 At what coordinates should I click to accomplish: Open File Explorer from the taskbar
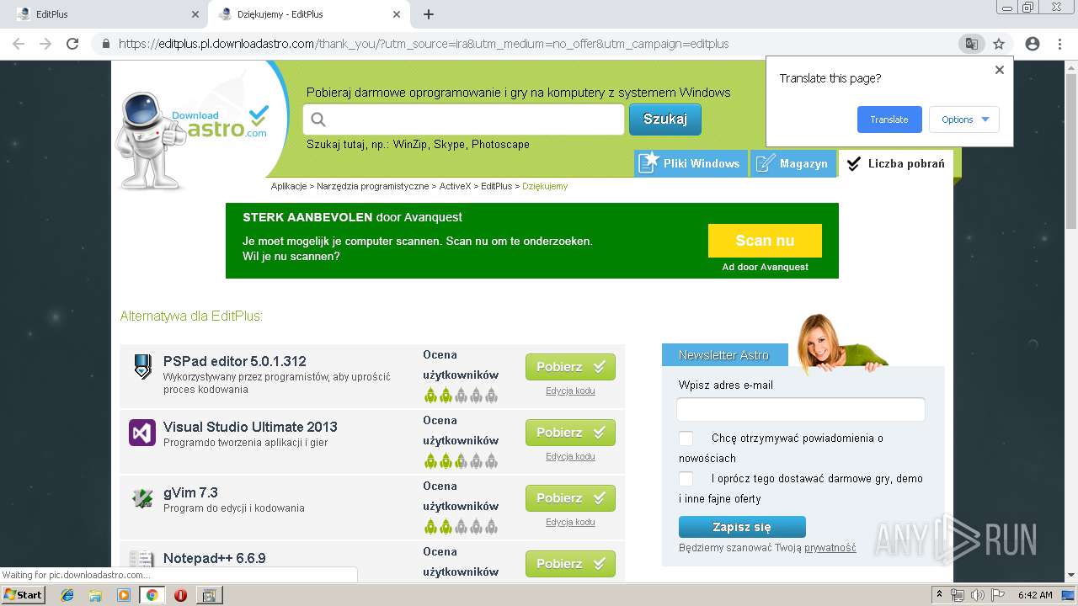pyautogui.click(x=95, y=595)
